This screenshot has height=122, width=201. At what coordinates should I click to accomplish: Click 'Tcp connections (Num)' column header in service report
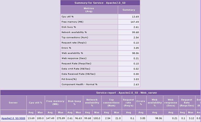(112, 103)
